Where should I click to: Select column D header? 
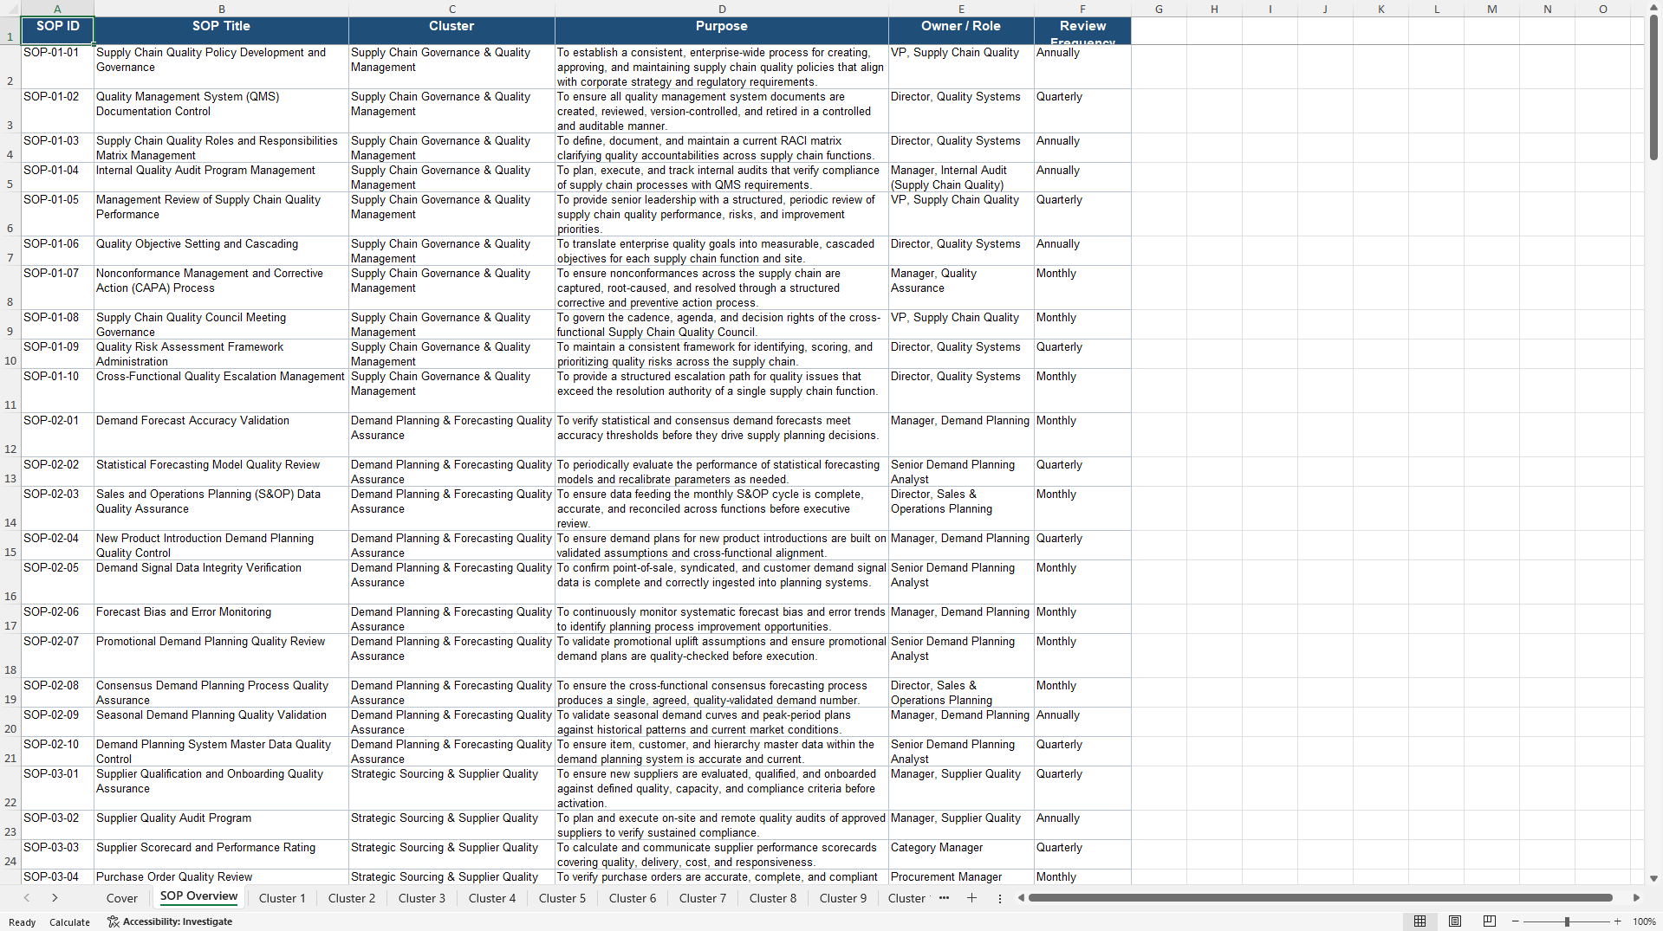coord(722,9)
